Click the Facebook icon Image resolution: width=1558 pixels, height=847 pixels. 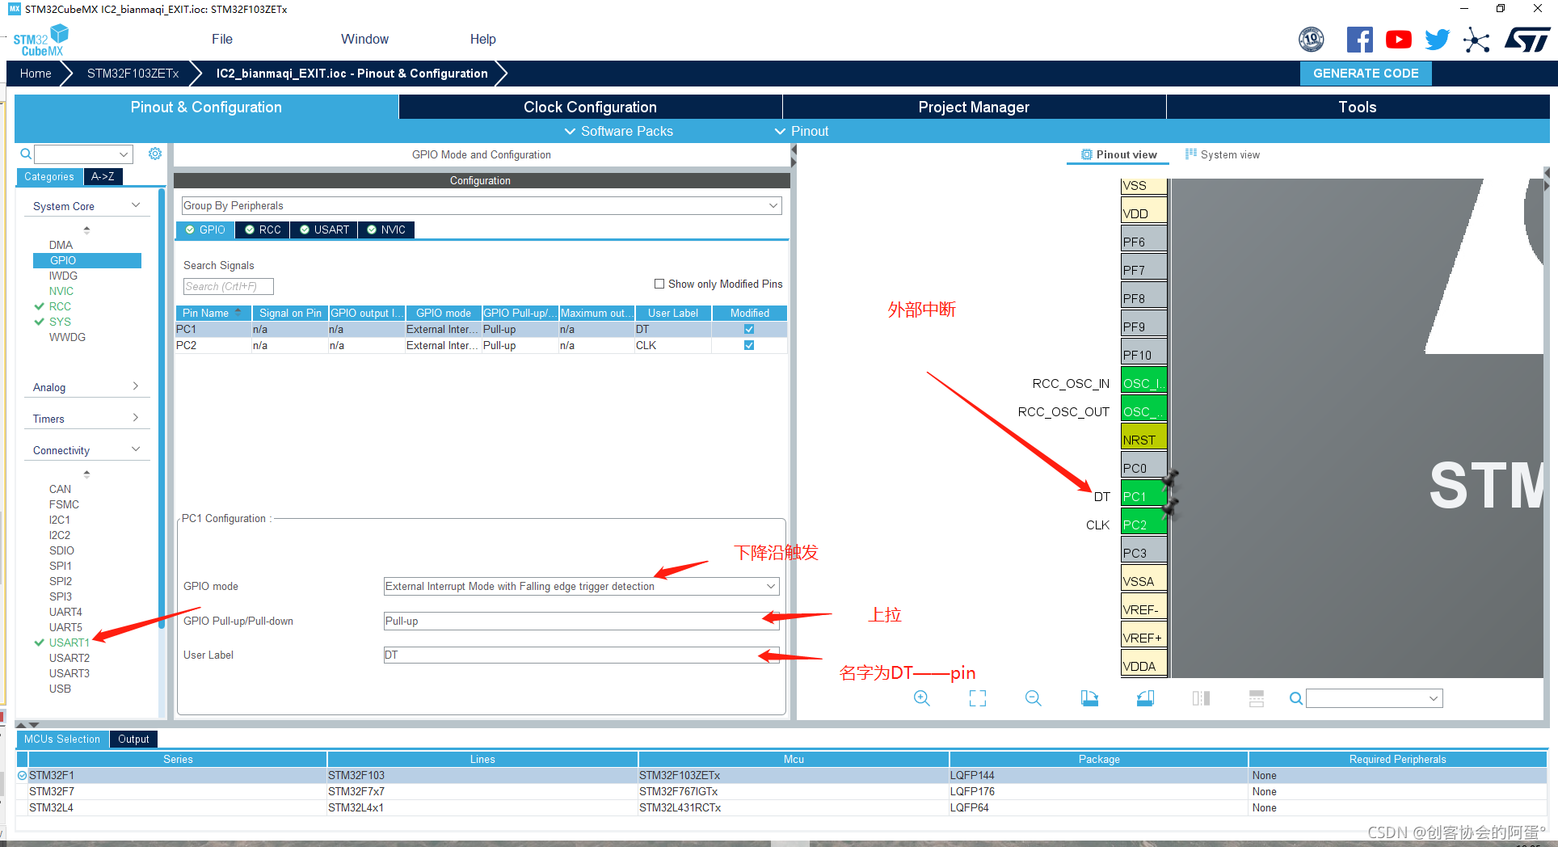tap(1359, 40)
